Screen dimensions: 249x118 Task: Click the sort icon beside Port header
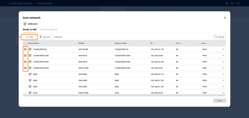click(x=181, y=43)
